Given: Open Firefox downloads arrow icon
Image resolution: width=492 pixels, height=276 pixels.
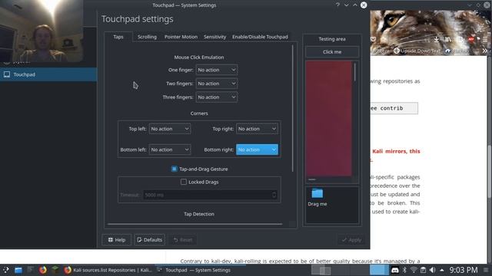Looking at the screenshot, I should (x=437, y=39).
